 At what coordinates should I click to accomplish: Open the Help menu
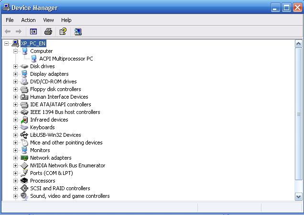tap(66, 20)
